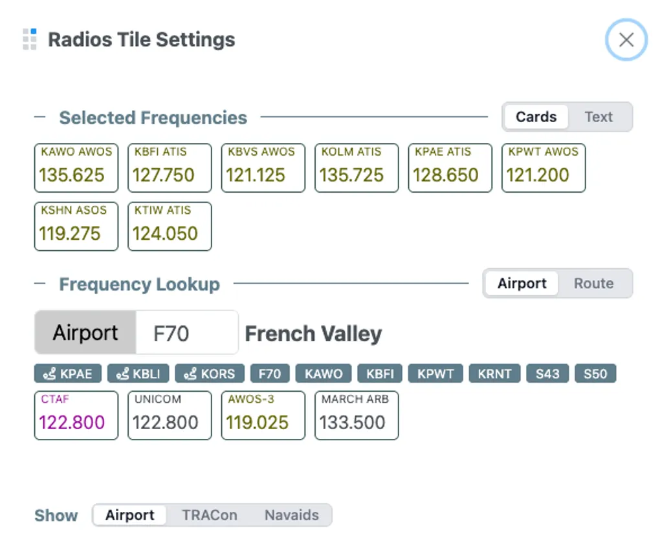Click the KRNT airport shortcut chip
Screen dimensions: 660x550
click(x=494, y=374)
